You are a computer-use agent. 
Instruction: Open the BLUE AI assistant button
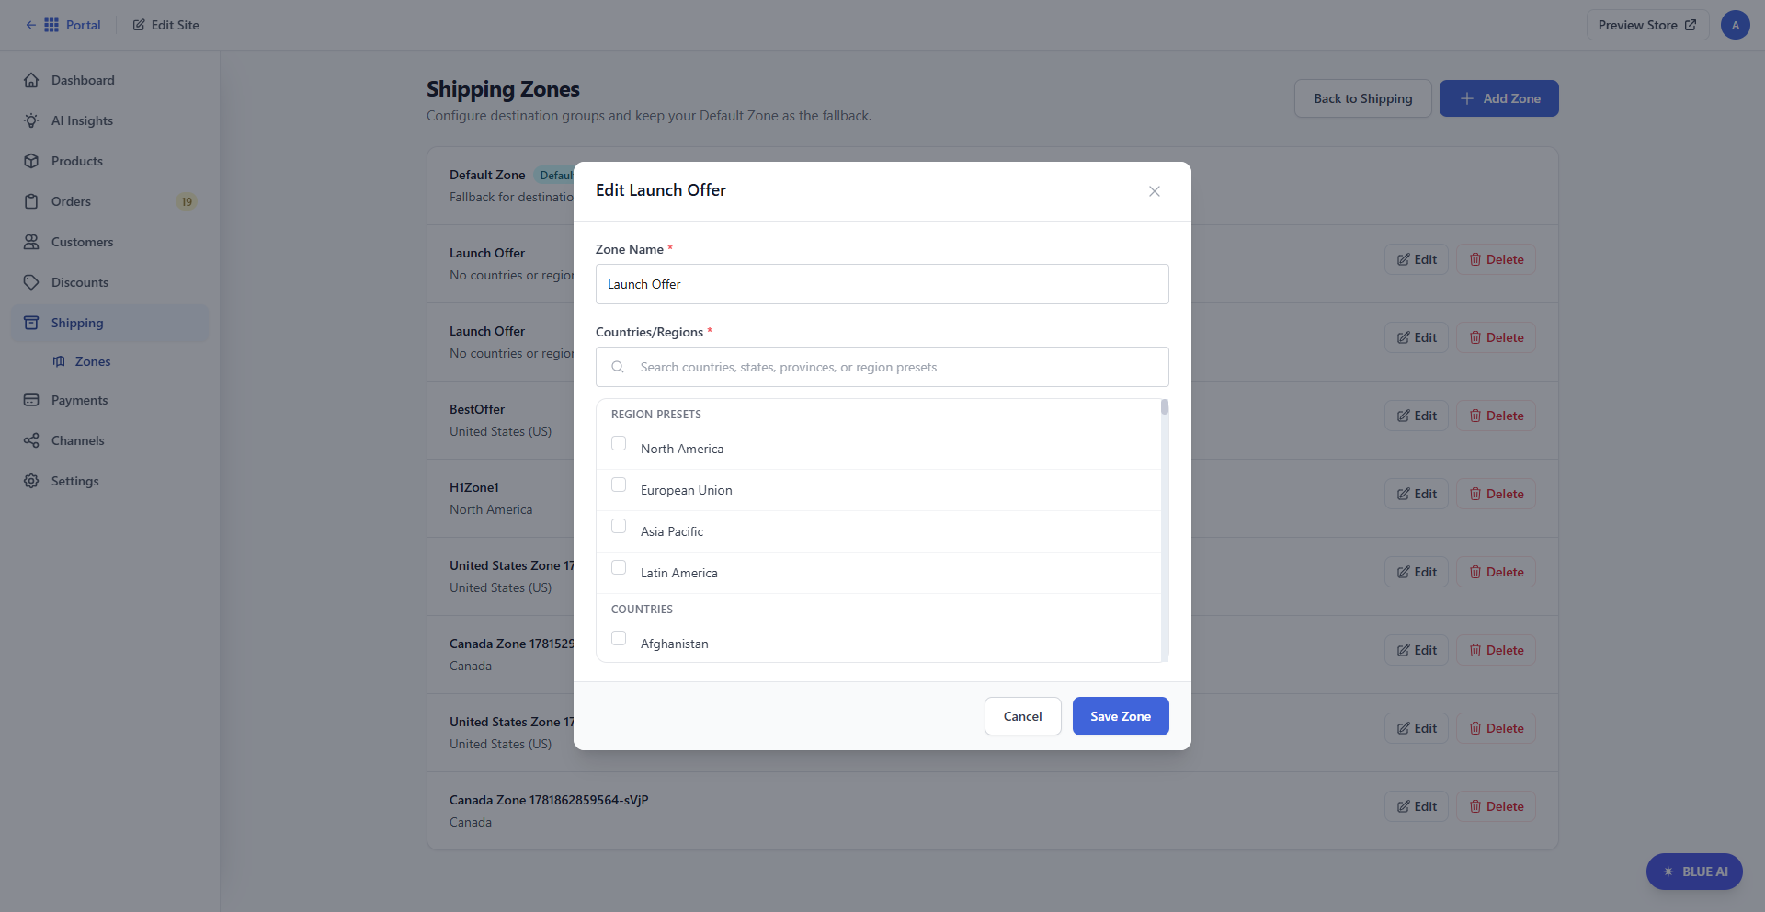coord(1694,872)
